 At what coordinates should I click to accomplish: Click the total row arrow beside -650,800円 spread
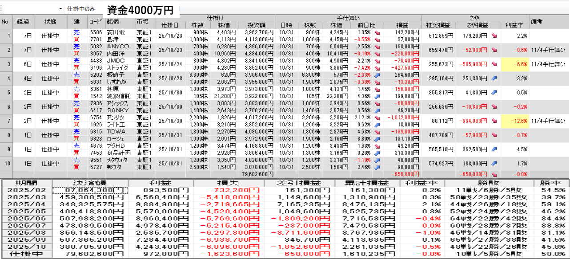point(494,174)
